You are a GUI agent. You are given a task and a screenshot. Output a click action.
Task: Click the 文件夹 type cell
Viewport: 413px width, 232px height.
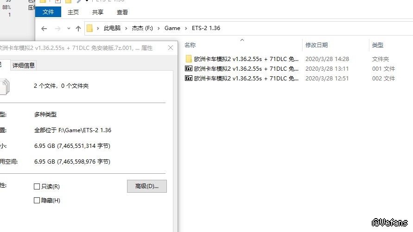click(x=381, y=59)
